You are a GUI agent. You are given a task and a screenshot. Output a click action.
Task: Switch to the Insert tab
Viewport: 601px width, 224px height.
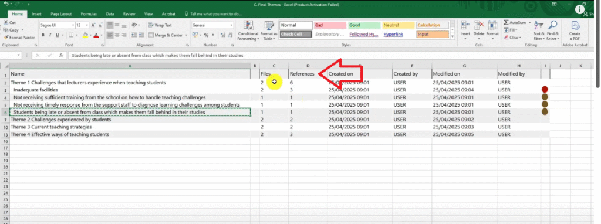pyautogui.click(x=37, y=14)
